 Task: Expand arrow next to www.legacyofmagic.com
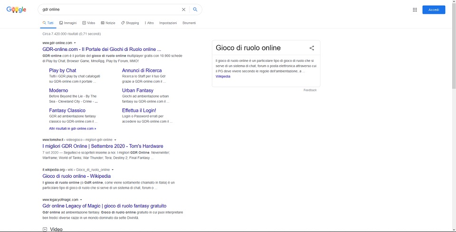(81, 200)
